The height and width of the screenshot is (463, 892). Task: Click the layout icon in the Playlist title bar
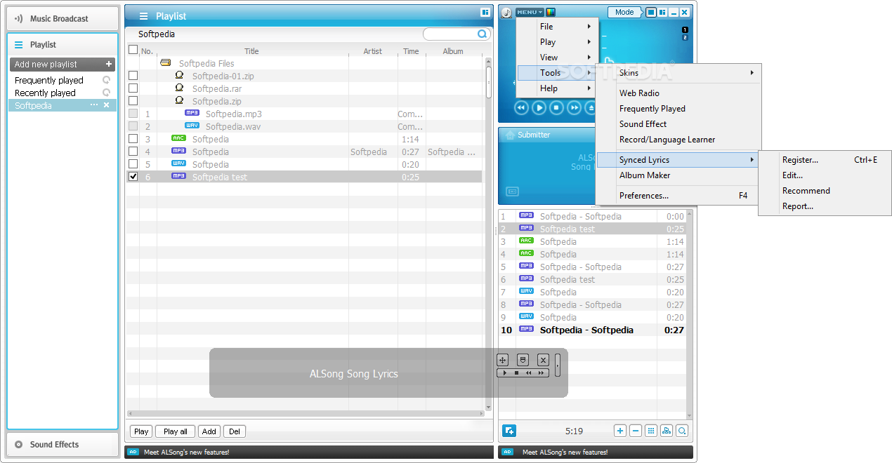click(x=485, y=13)
